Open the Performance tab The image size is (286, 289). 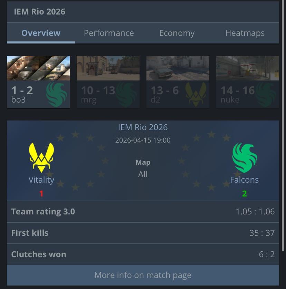(109, 33)
